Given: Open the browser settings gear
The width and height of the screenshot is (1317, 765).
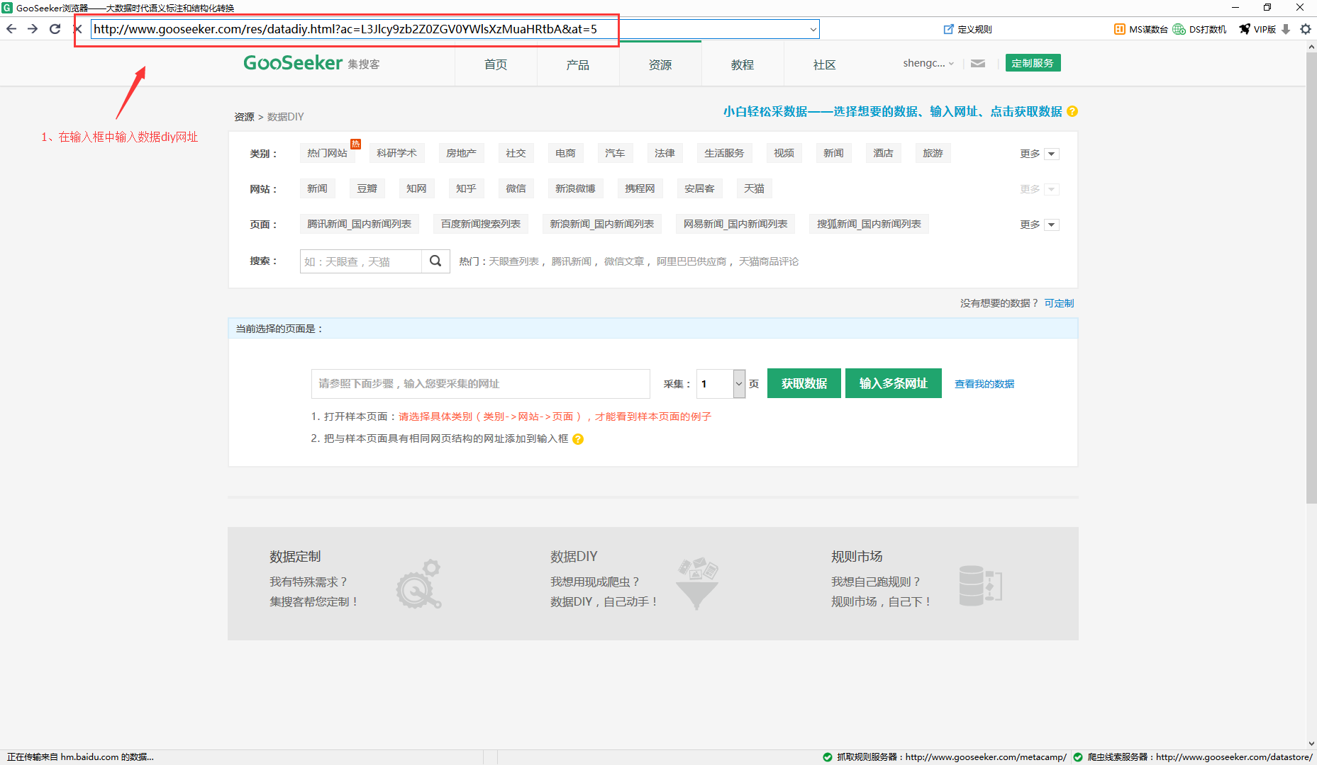Looking at the screenshot, I should [x=1306, y=29].
